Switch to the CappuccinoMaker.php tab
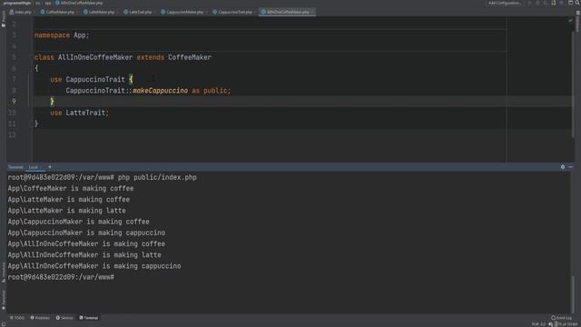Image resolution: width=581 pixels, height=327 pixels. [182, 12]
